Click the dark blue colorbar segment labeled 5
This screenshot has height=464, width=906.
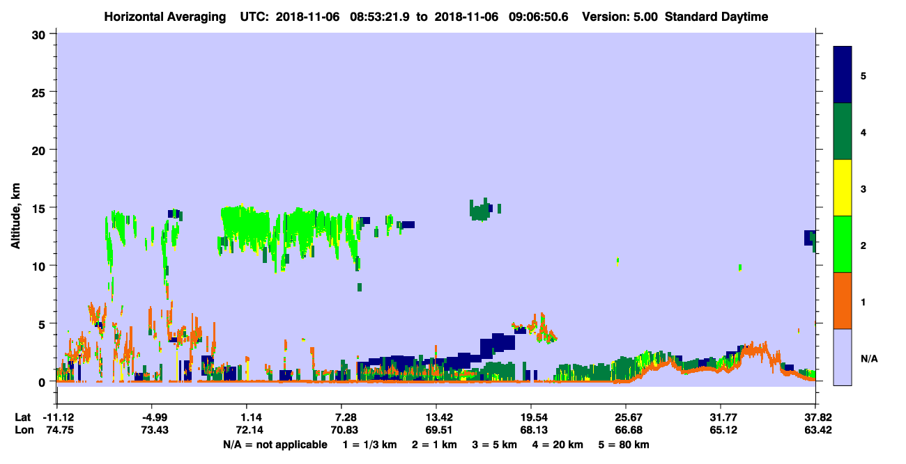(x=843, y=75)
